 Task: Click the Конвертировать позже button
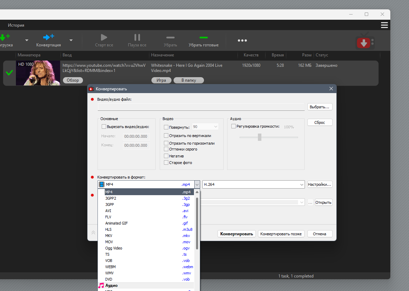coord(281,234)
